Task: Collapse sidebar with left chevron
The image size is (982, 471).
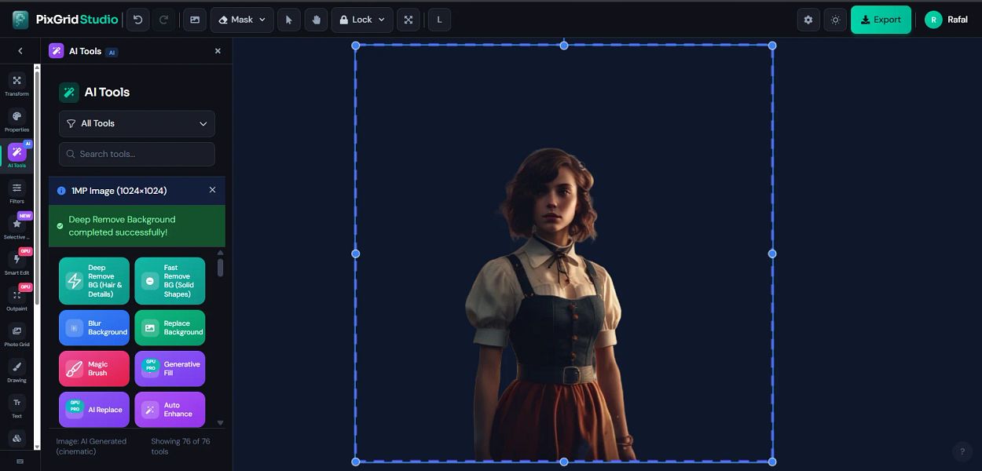Action: point(20,50)
